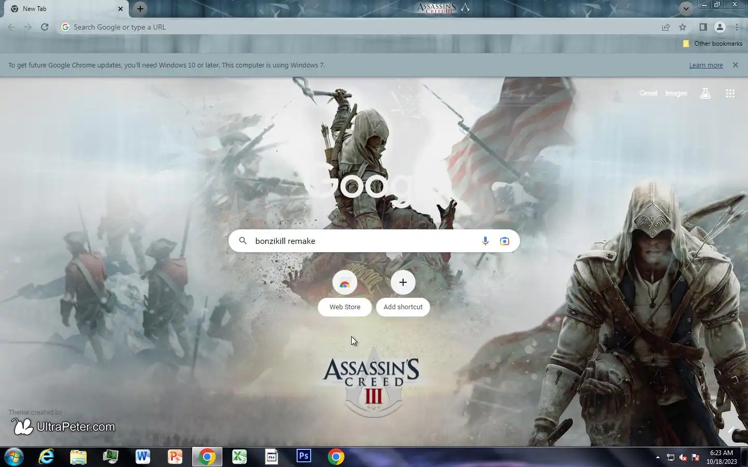Screen dimensions: 748x467
Task: Open the Action Center flag icon
Action: 696,457
